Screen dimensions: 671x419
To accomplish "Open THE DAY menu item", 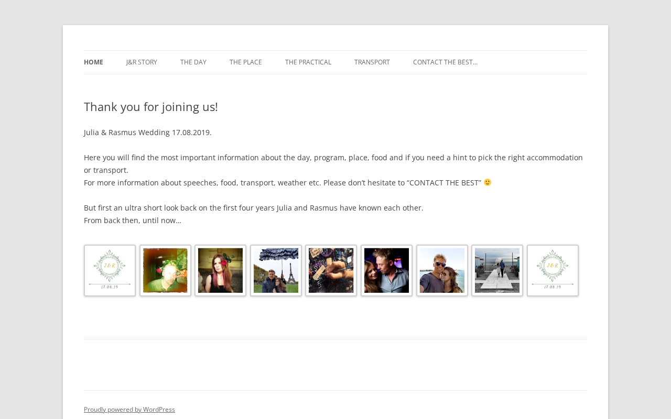I will click(x=193, y=62).
